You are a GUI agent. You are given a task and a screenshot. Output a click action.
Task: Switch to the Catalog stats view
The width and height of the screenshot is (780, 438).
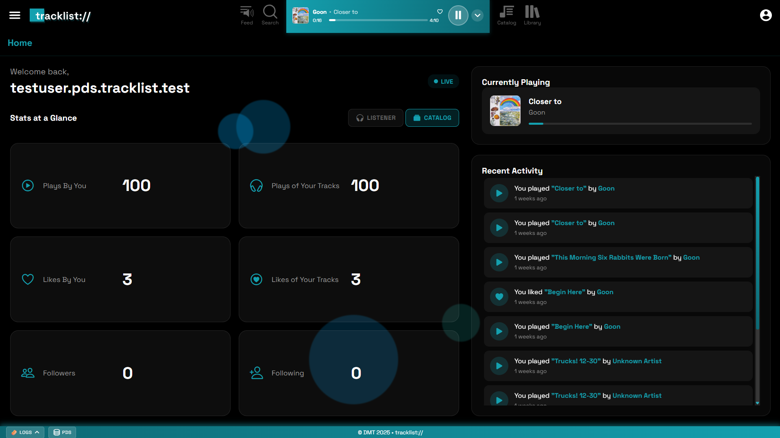pos(432,118)
